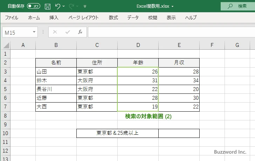
Task: Switch to the データ tab
Action: 133,17
